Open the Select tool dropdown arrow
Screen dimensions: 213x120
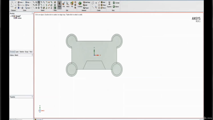(59, 8)
